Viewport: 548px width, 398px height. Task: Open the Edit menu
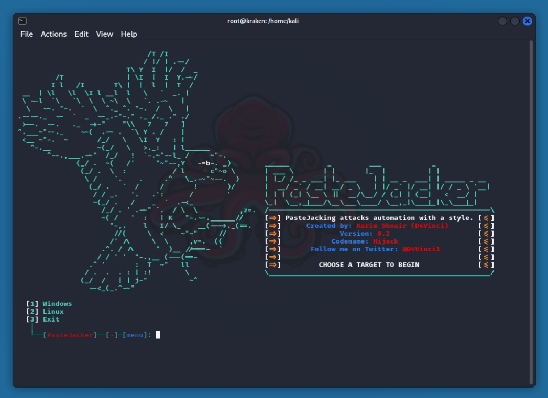tap(81, 34)
